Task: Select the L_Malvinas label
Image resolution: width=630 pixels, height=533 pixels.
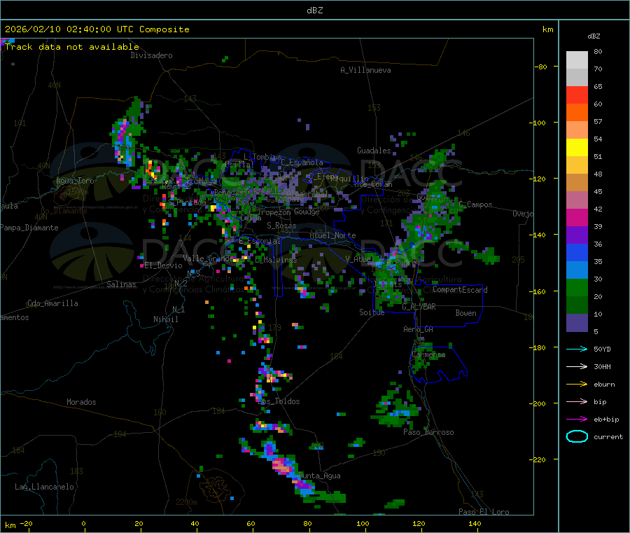Action: pos(276,260)
